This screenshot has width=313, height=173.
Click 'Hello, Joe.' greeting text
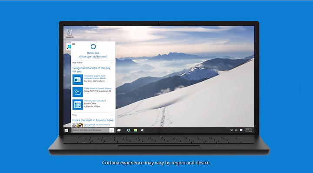click(93, 53)
